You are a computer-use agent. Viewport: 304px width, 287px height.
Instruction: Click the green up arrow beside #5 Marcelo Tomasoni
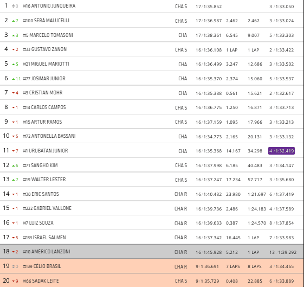coord(14,35)
